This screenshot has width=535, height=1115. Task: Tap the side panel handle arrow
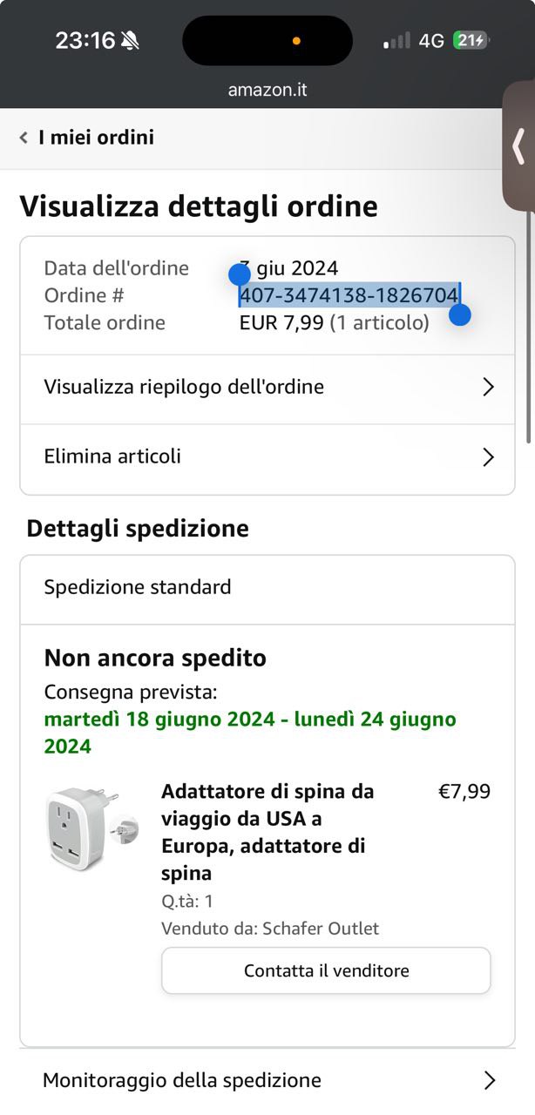[x=519, y=146]
